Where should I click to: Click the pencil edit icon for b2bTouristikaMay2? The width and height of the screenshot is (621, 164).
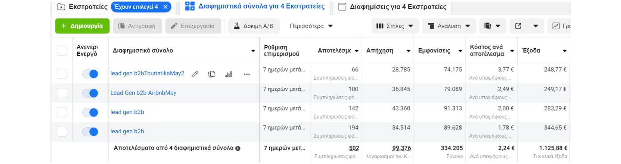[195, 74]
